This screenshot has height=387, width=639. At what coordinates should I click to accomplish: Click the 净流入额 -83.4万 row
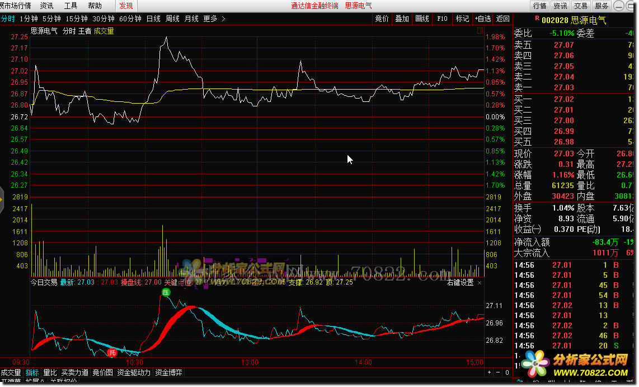[574, 243]
